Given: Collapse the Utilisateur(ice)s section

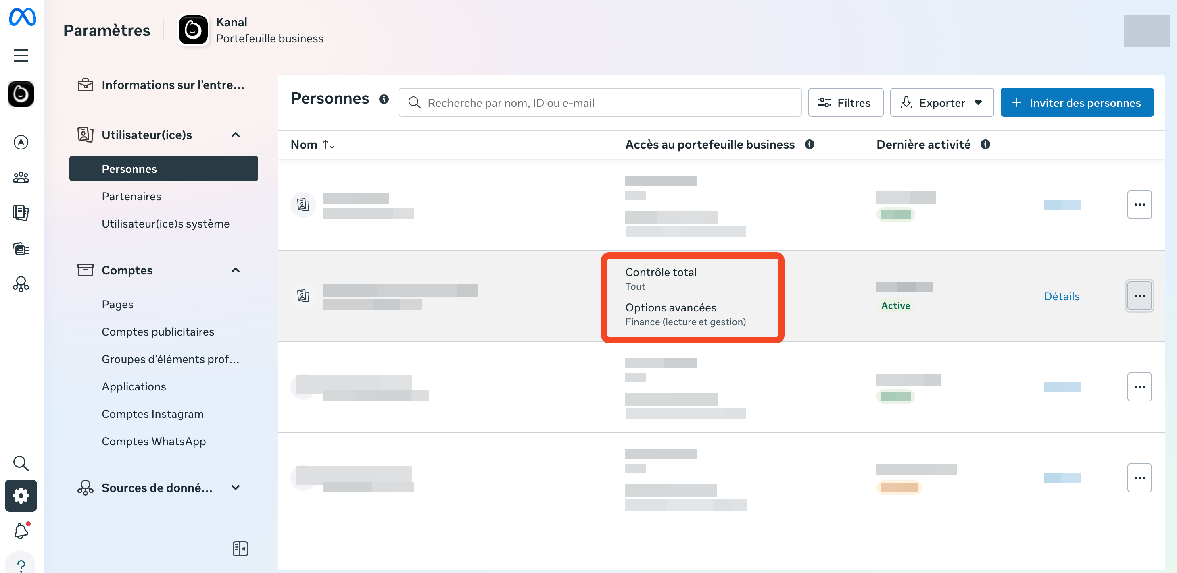Looking at the screenshot, I should tap(235, 135).
